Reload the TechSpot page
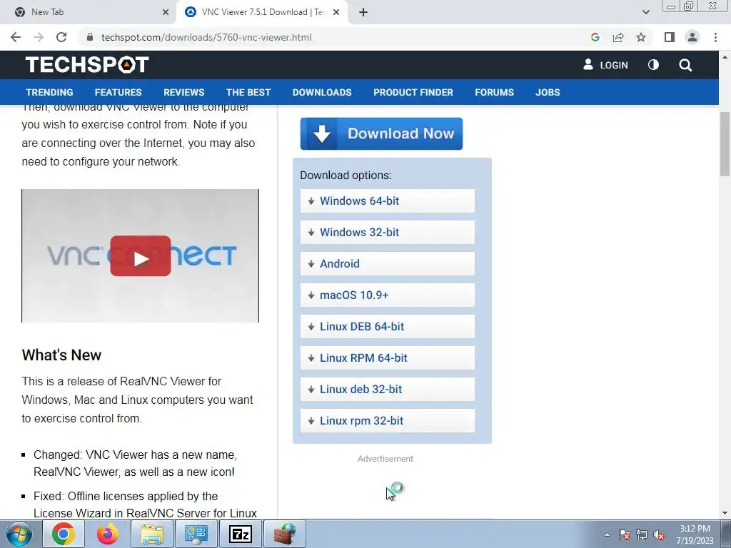The height and width of the screenshot is (548, 731). pos(61,37)
